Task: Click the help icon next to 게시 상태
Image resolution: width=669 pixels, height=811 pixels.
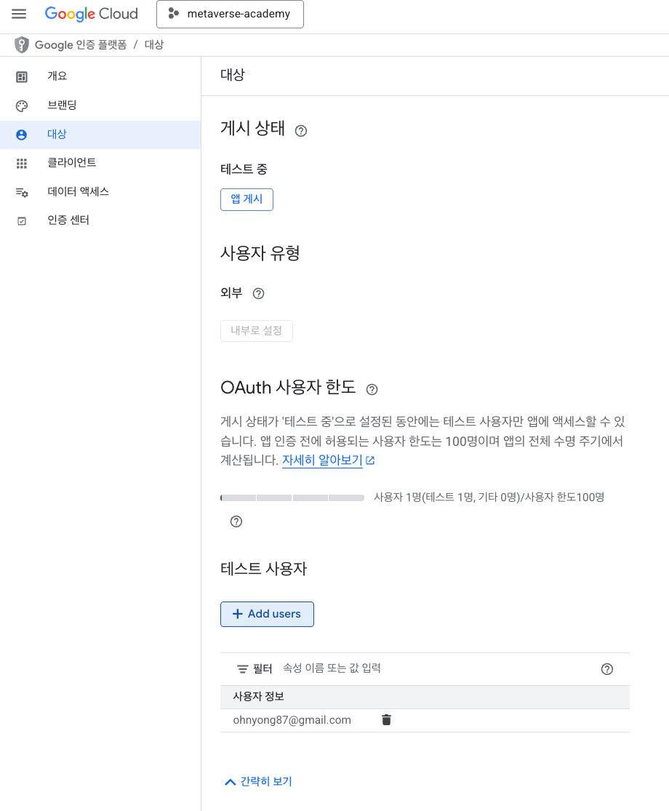Action: 301,131
